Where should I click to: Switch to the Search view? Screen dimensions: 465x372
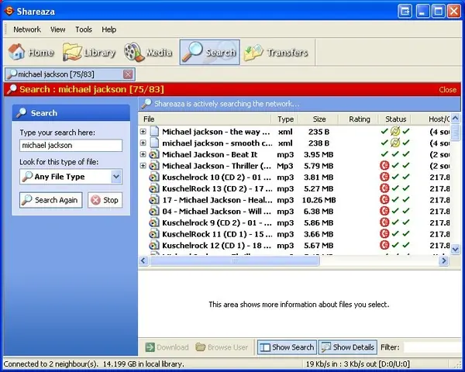click(x=210, y=52)
